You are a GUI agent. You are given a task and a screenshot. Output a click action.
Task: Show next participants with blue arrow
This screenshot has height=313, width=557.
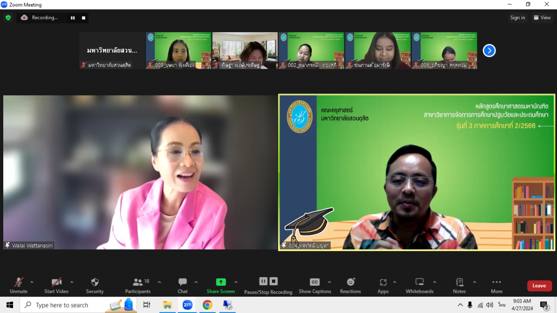pyautogui.click(x=489, y=51)
